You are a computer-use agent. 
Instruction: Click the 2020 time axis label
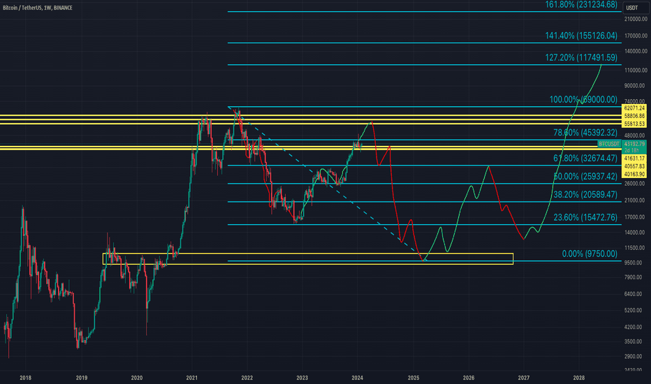137,378
